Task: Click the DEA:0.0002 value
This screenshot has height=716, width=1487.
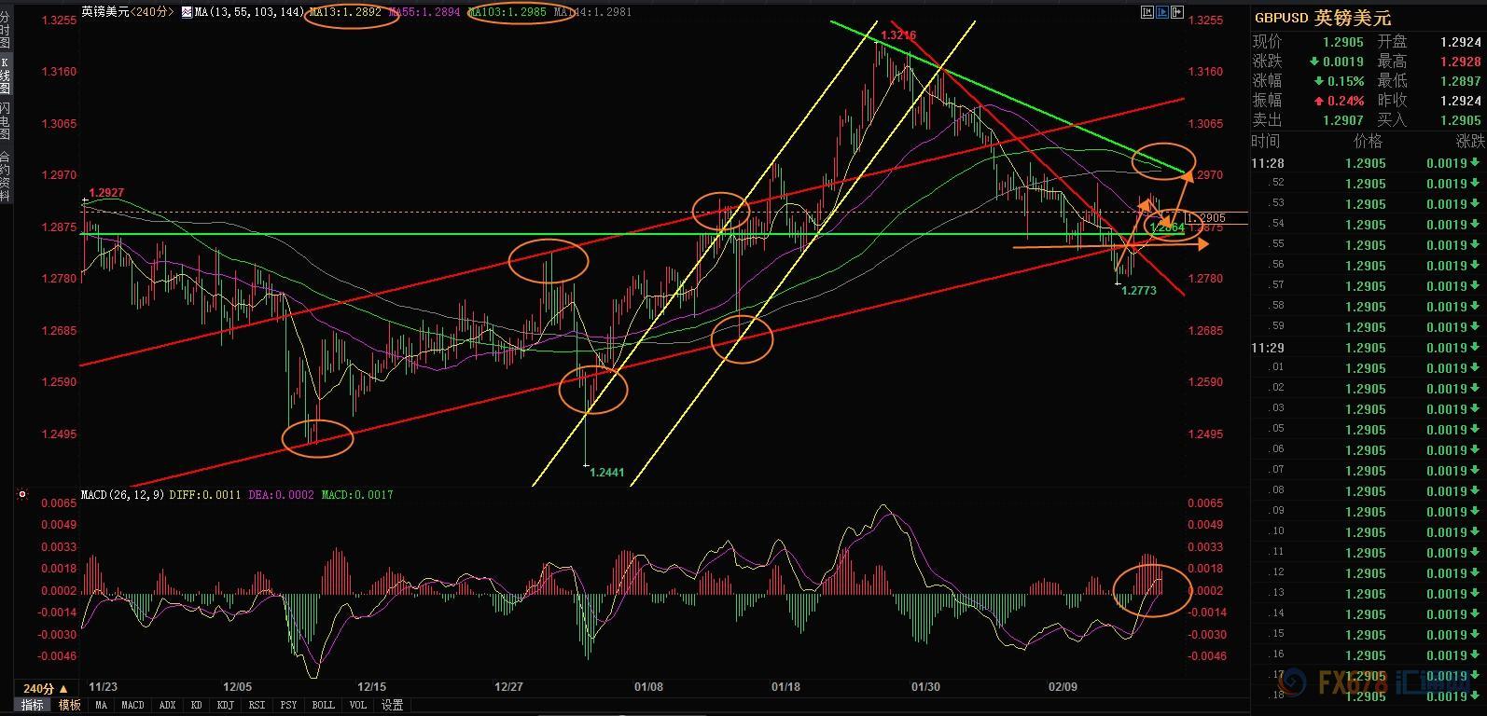Action: [280, 495]
